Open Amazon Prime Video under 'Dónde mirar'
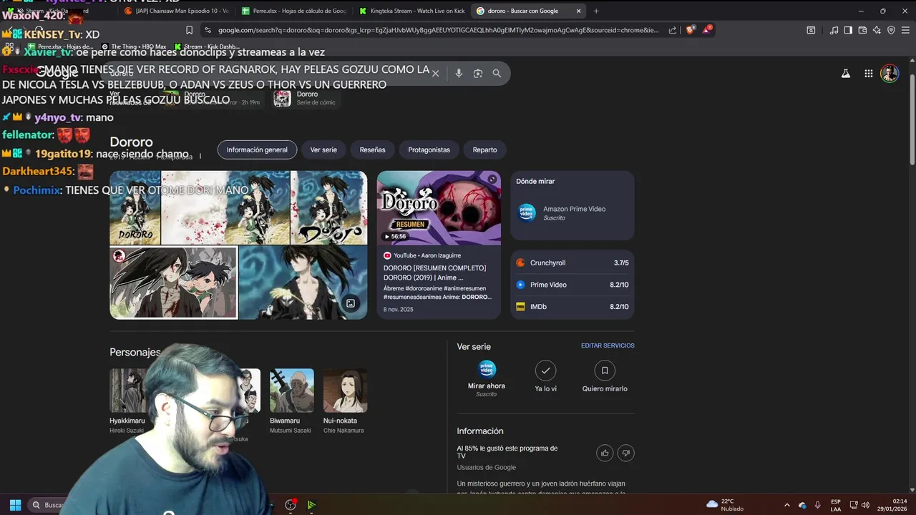The height and width of the screenshot is (515, 916). pyautogui.click(x=572, y=212)
